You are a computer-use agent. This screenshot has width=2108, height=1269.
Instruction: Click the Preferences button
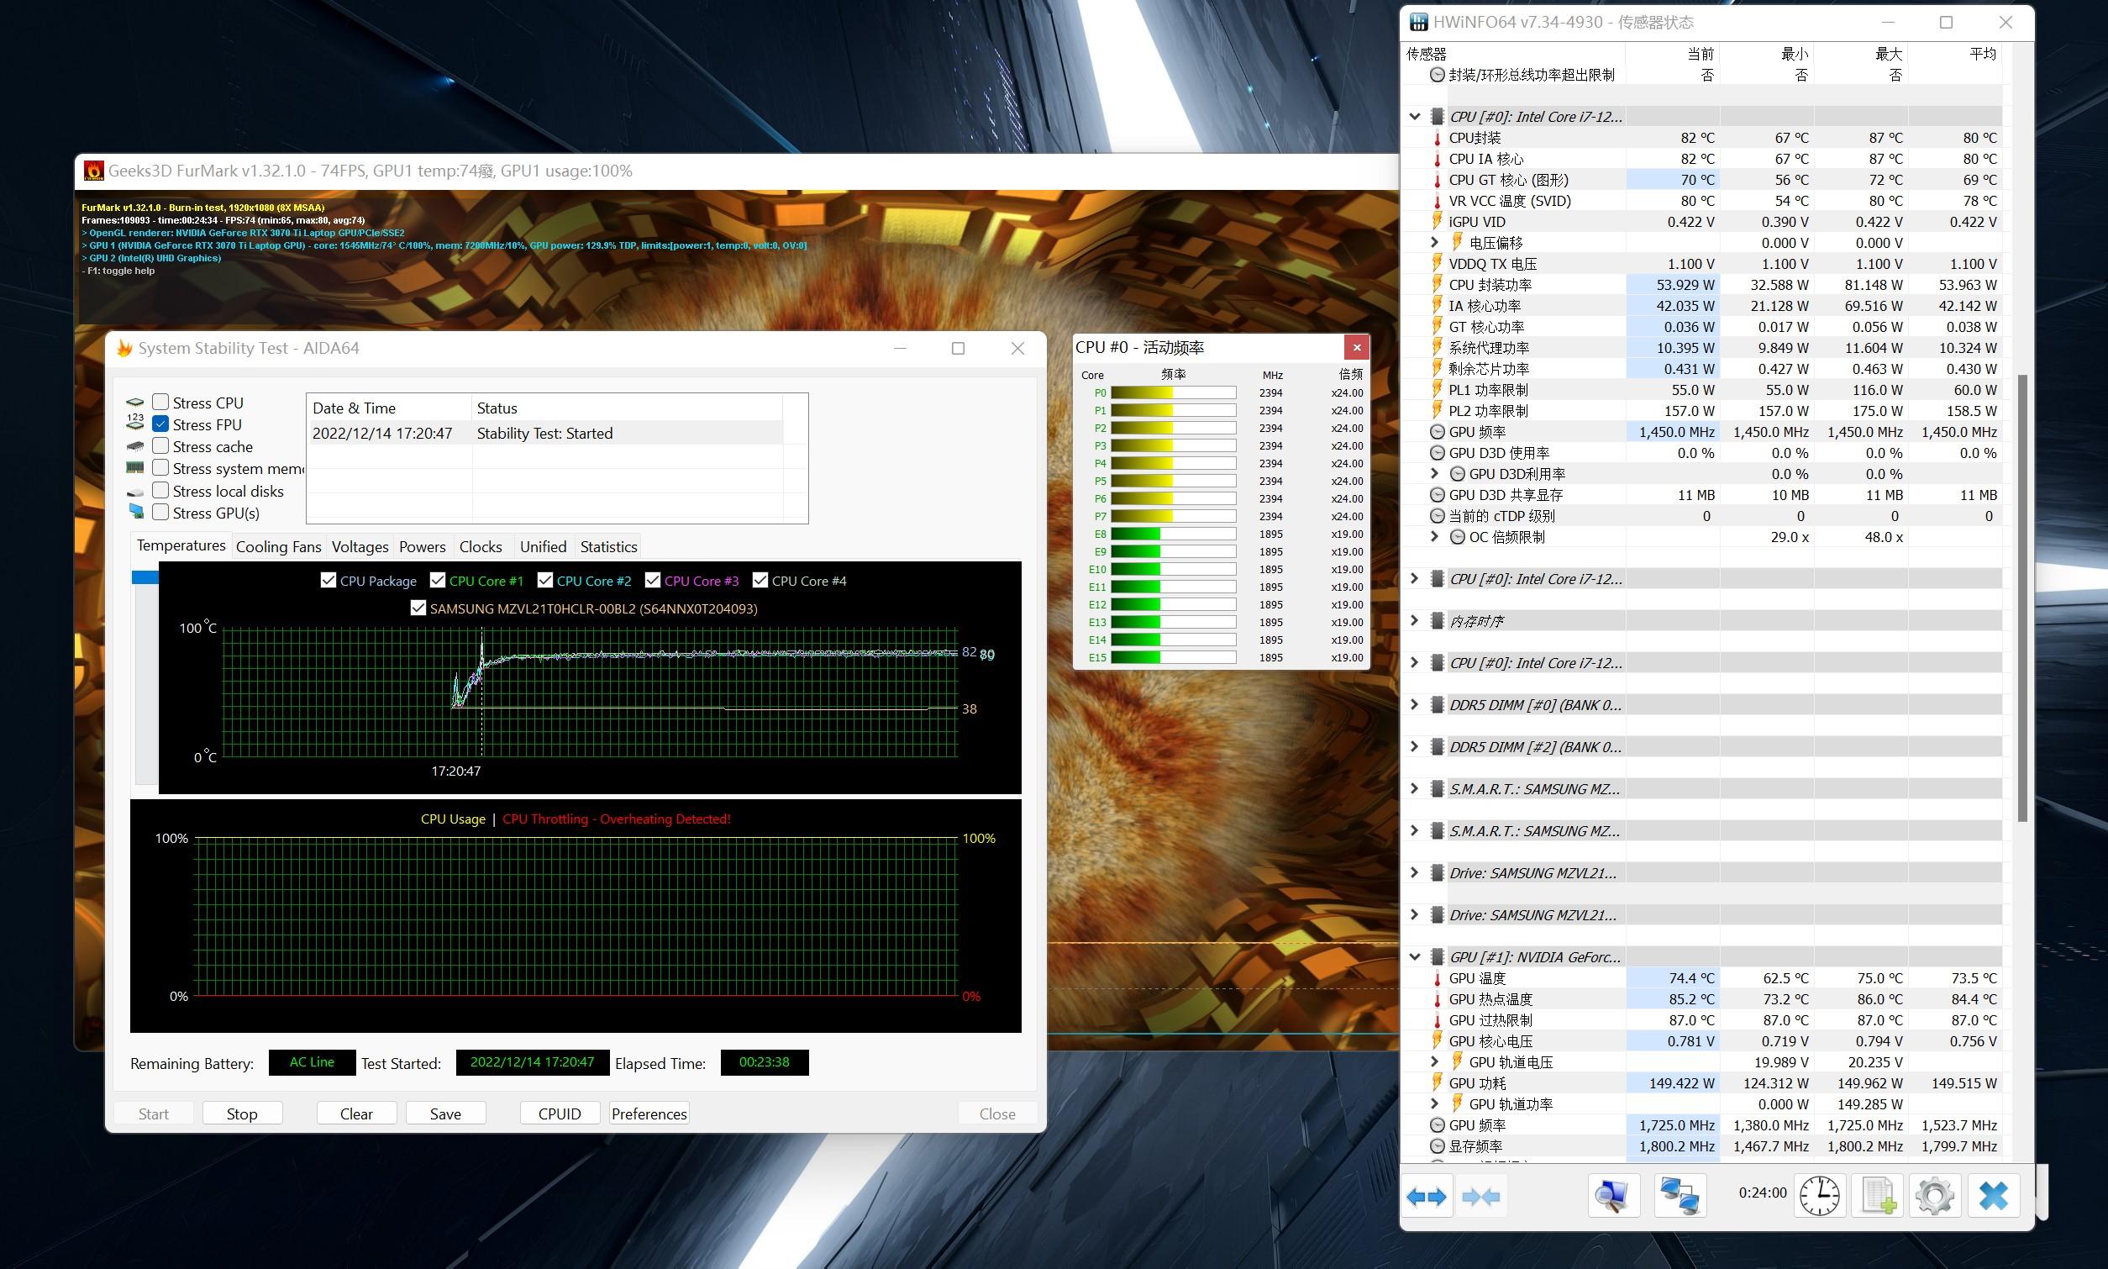click(x=649, y=1114)
